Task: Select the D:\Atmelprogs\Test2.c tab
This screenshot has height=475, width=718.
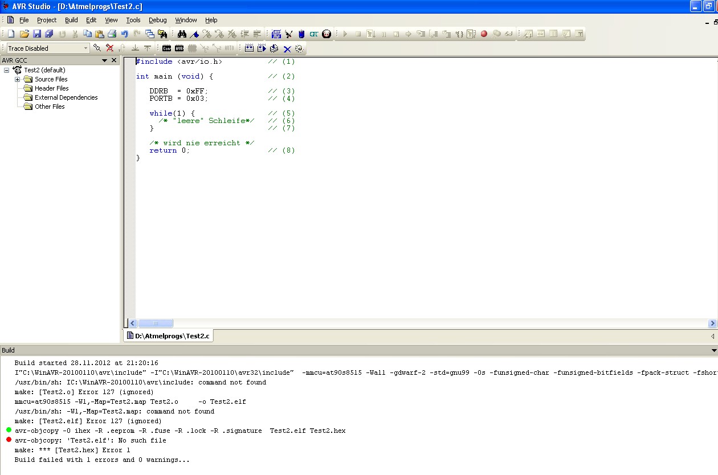Action: 168,336
